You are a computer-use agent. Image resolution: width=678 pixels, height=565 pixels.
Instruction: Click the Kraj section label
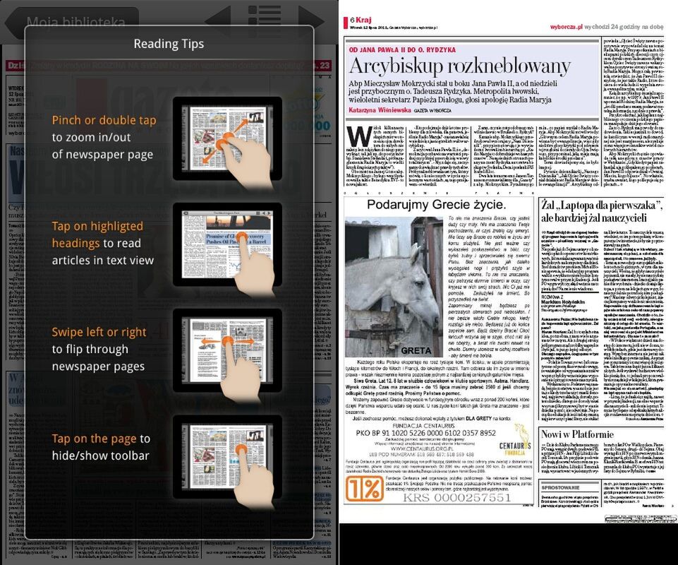click(x=363, y=20)
